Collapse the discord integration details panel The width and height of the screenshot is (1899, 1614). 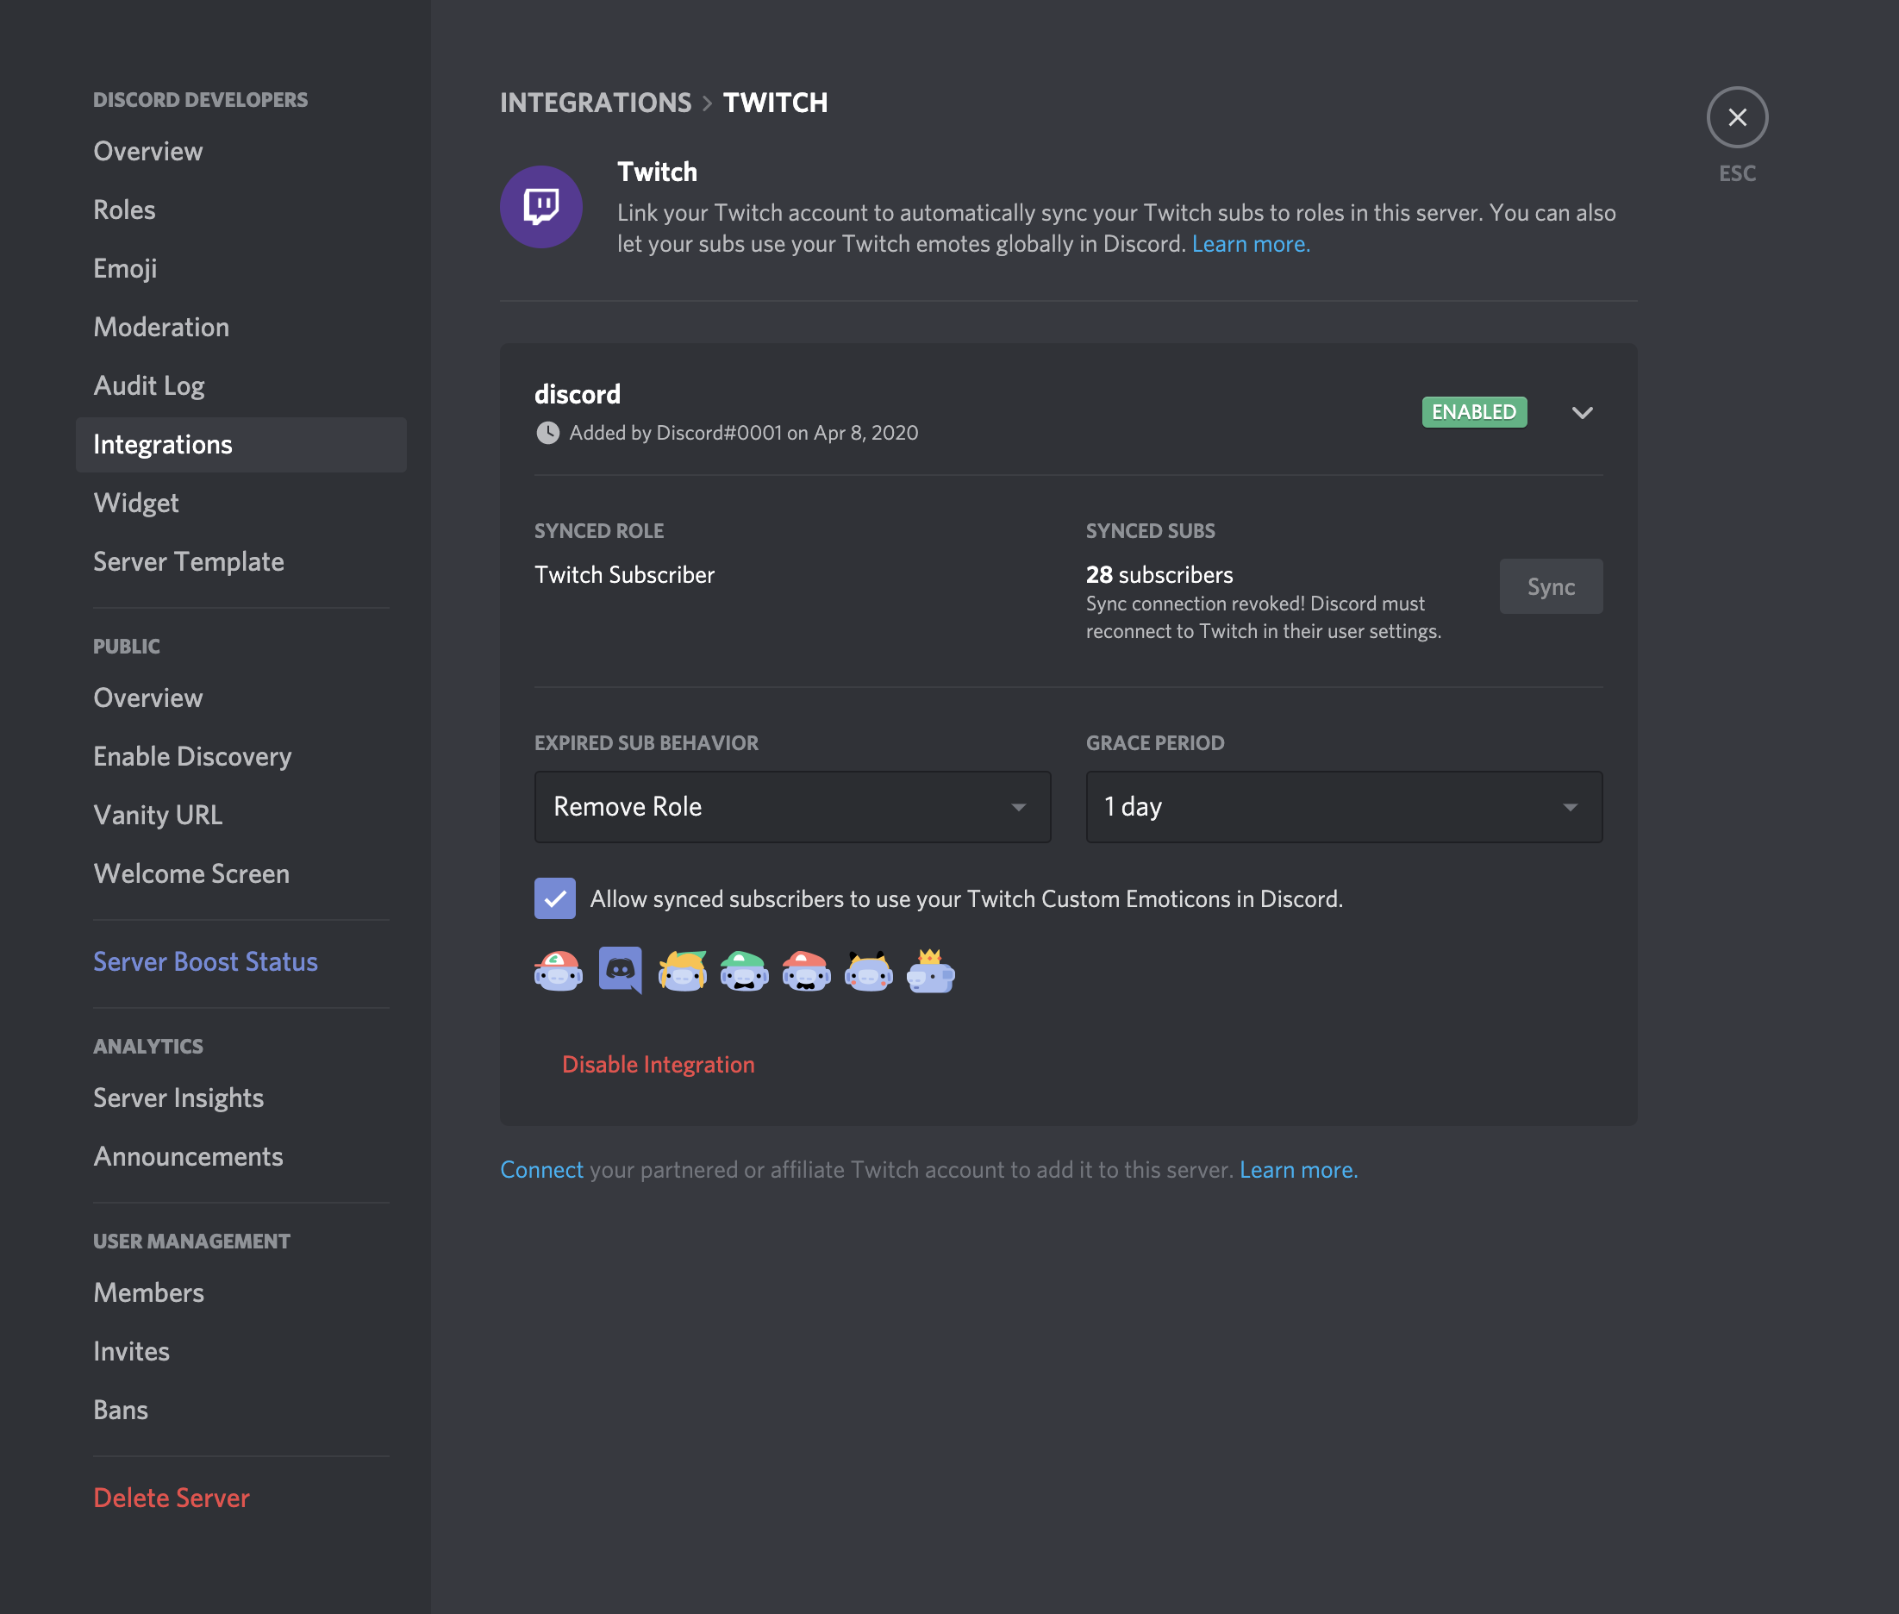[1583, 413]
